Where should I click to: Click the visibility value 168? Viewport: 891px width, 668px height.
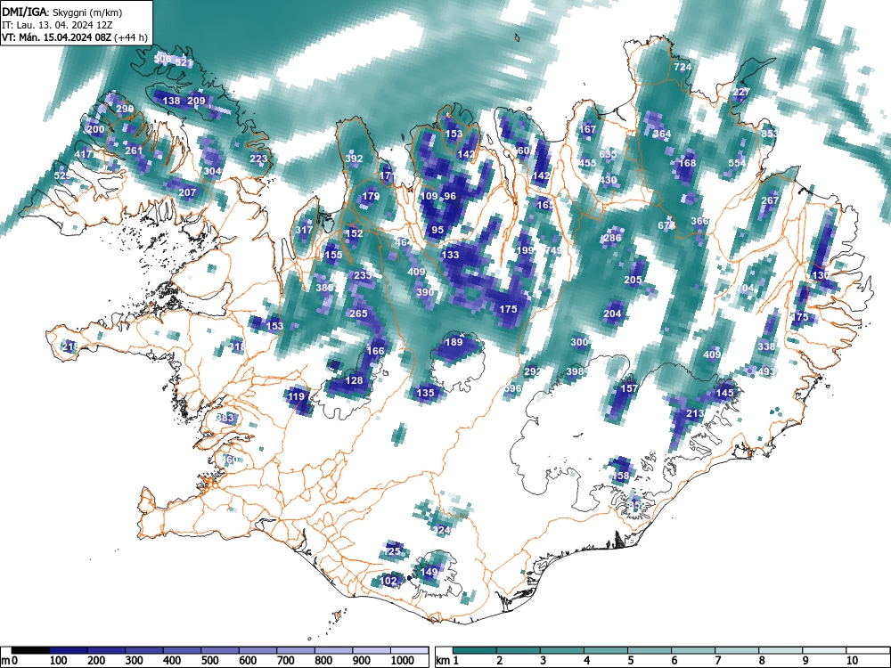687,163
